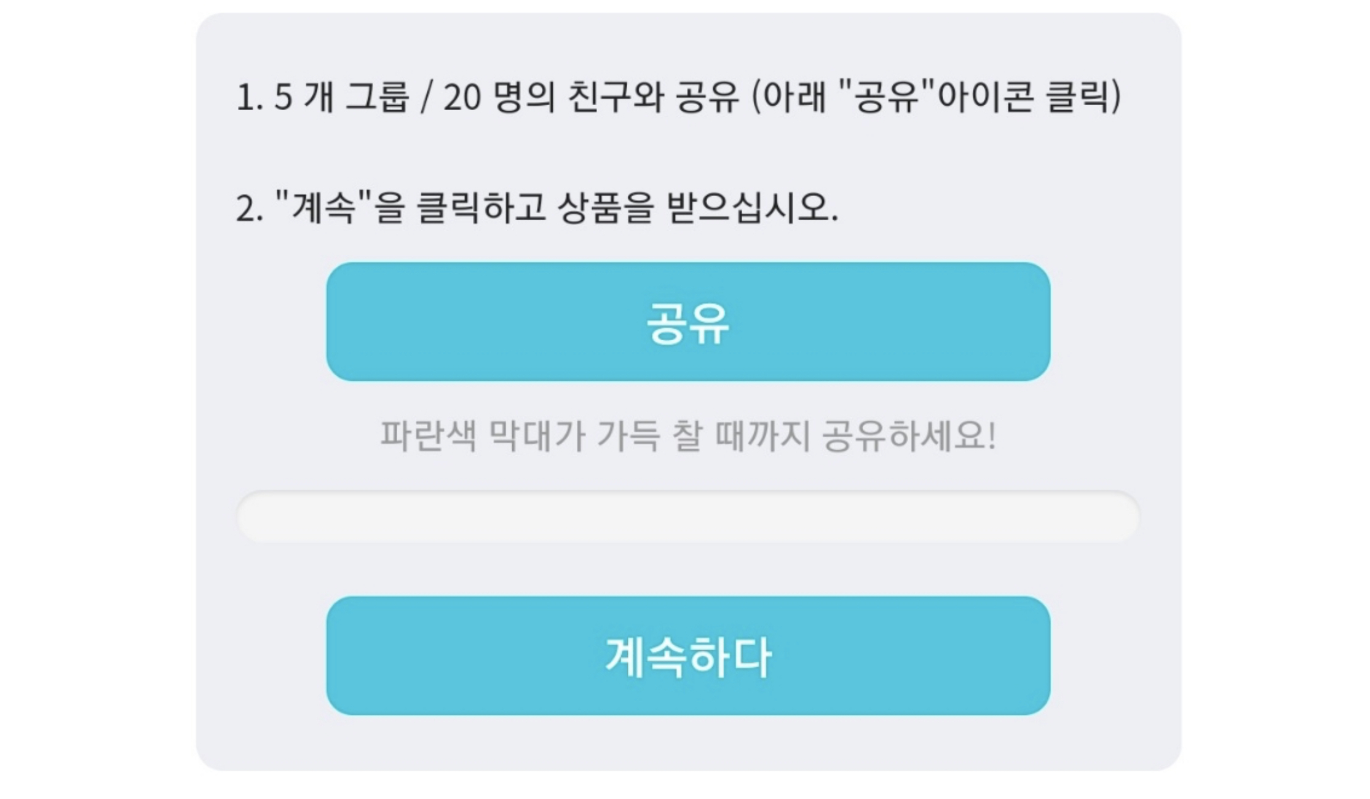The image size is (1370, 799).
Task: Click the "(아래" text in step 1
Action: [789, 97]
